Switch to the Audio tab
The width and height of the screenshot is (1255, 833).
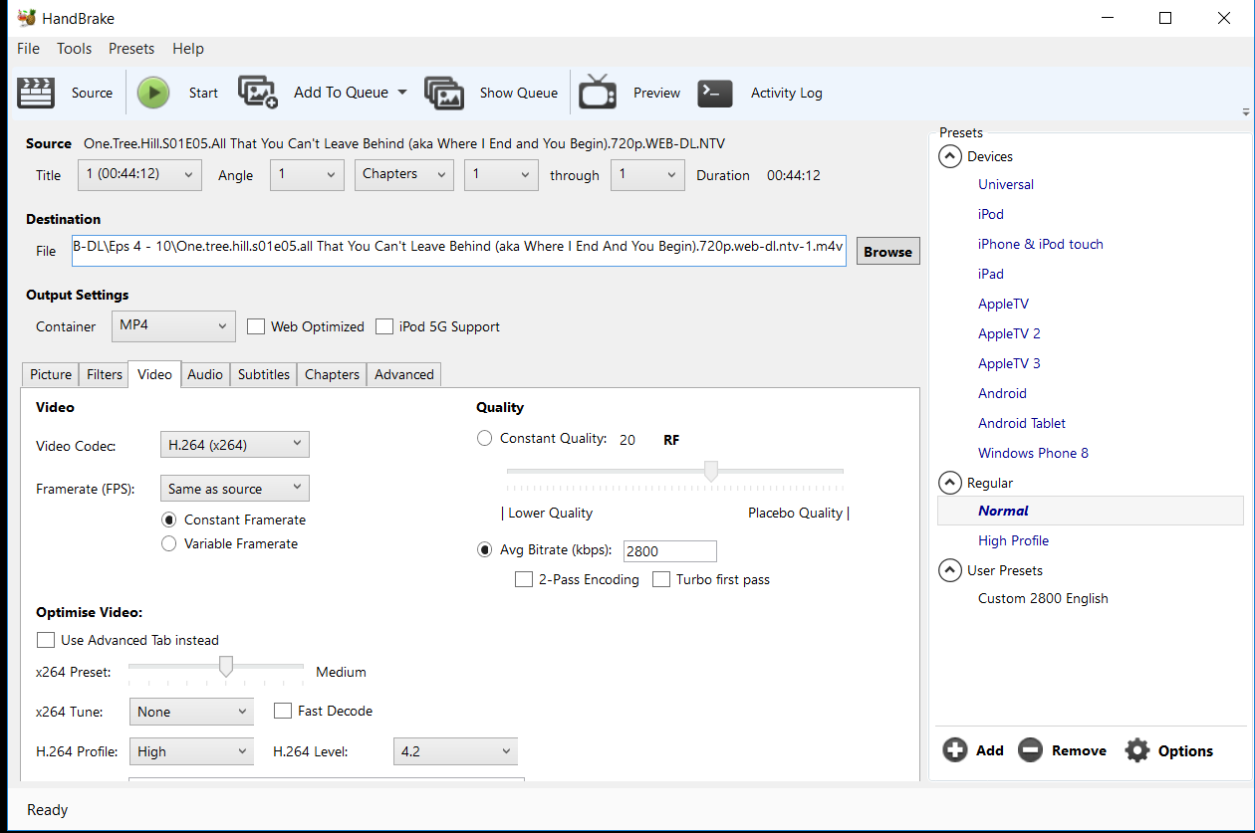[205, 374]
